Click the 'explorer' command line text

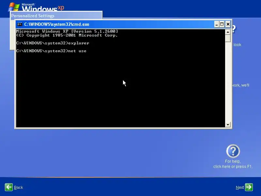click(79, 43)
